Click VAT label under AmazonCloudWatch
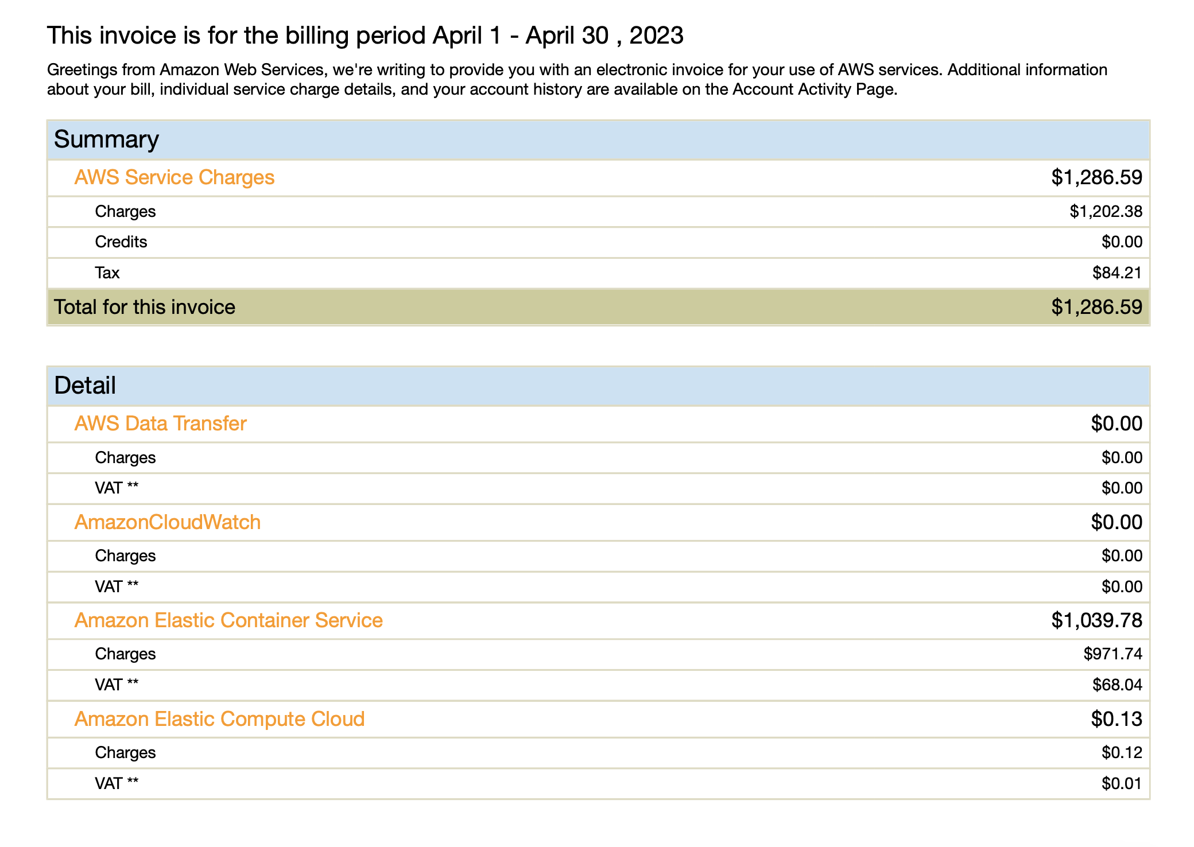This screenshot has height=847, width=1194. point(117,587)
